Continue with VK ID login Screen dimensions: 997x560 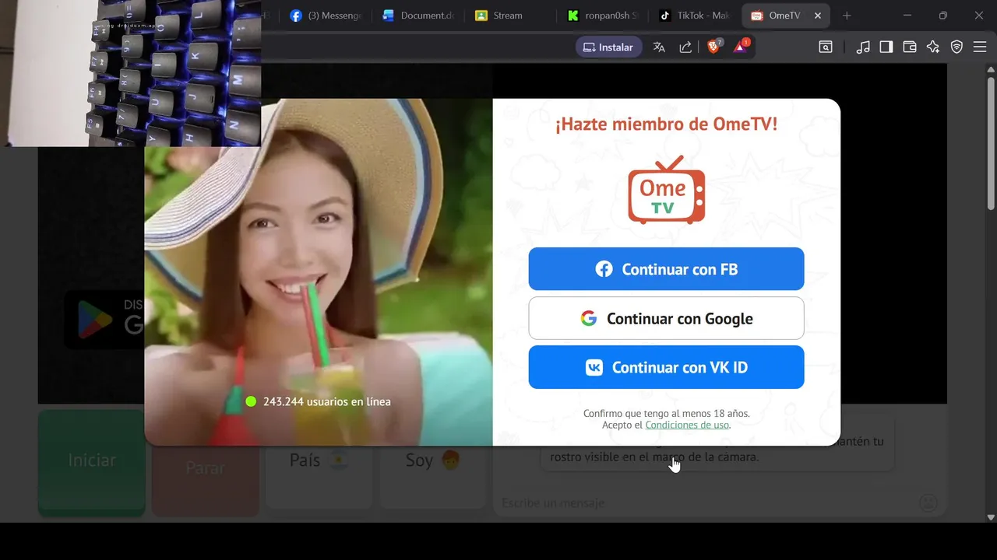(666, 367)
